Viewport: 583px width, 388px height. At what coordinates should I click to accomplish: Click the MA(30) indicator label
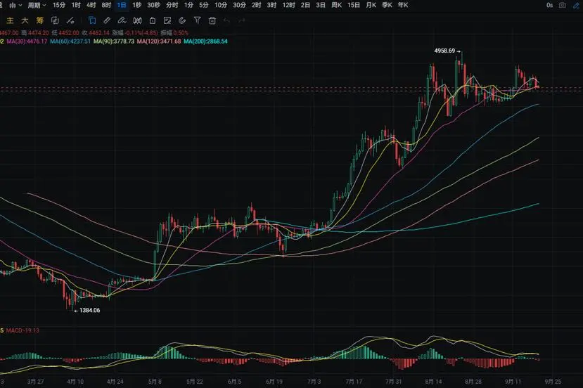point(27,41)
